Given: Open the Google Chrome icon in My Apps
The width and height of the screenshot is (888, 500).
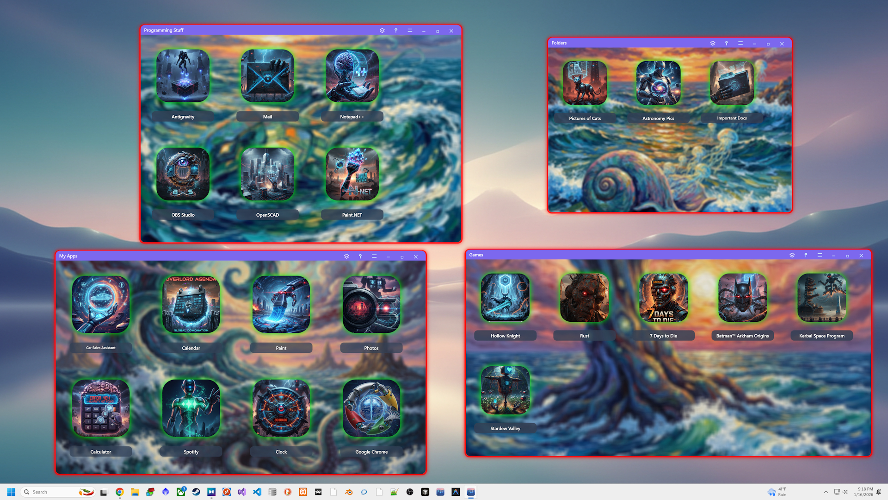Looking at the screenshot, I should (x=371, y=408).
